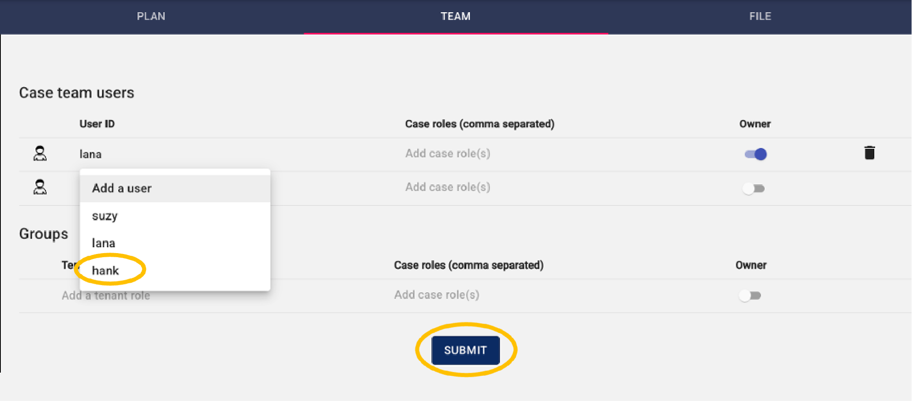Switch to the PLAN tab

click(151, 16)
